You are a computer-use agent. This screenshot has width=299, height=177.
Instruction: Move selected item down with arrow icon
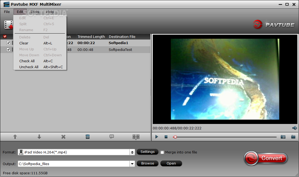coord(39,137)
